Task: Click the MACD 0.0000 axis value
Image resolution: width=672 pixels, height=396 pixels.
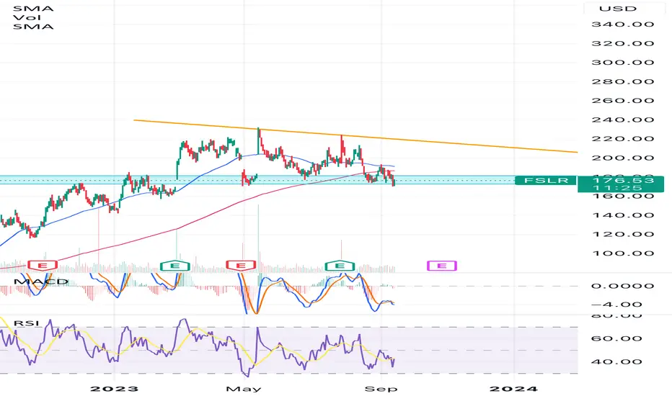Action: (x=623, y=286)
